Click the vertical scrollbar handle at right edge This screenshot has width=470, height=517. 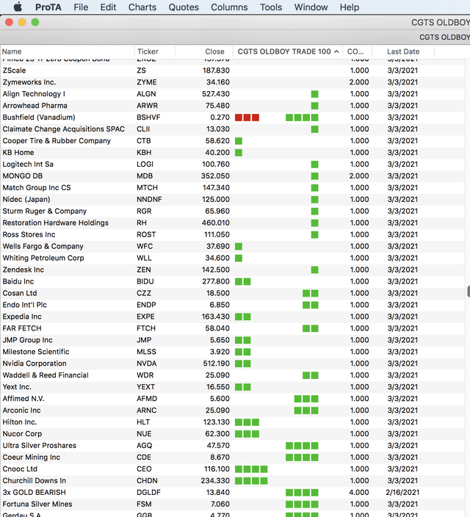469,292
